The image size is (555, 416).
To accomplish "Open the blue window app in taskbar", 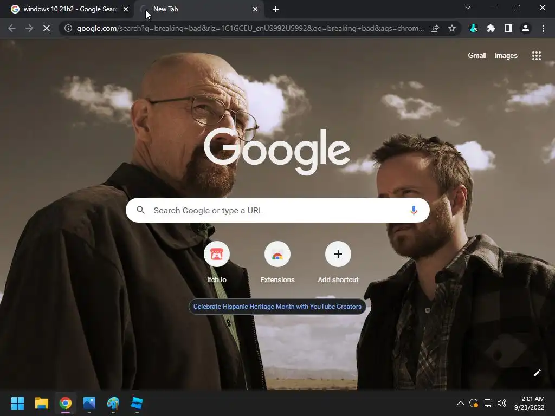I will click(x=137, y=403).
